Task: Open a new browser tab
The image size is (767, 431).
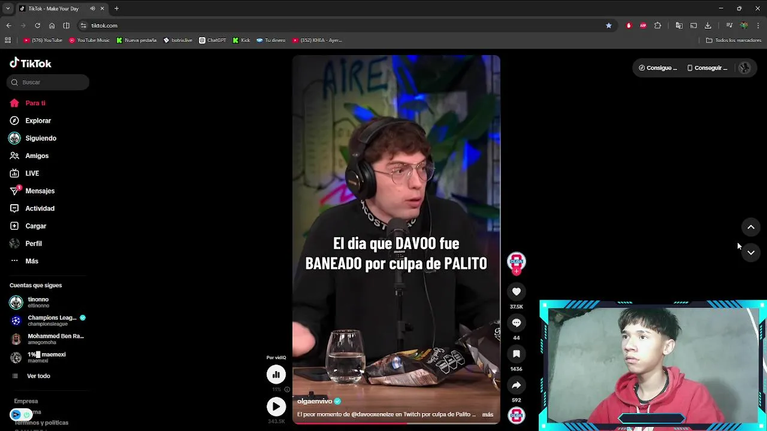Action: click(x=116, y=8)
